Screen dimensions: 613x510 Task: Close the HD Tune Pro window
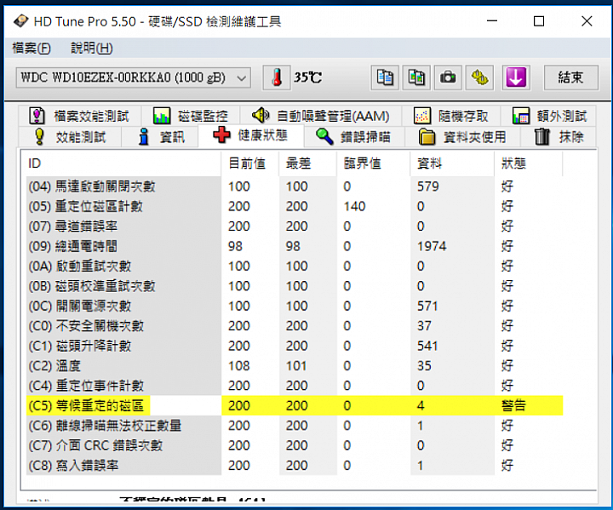pos(587,20)
